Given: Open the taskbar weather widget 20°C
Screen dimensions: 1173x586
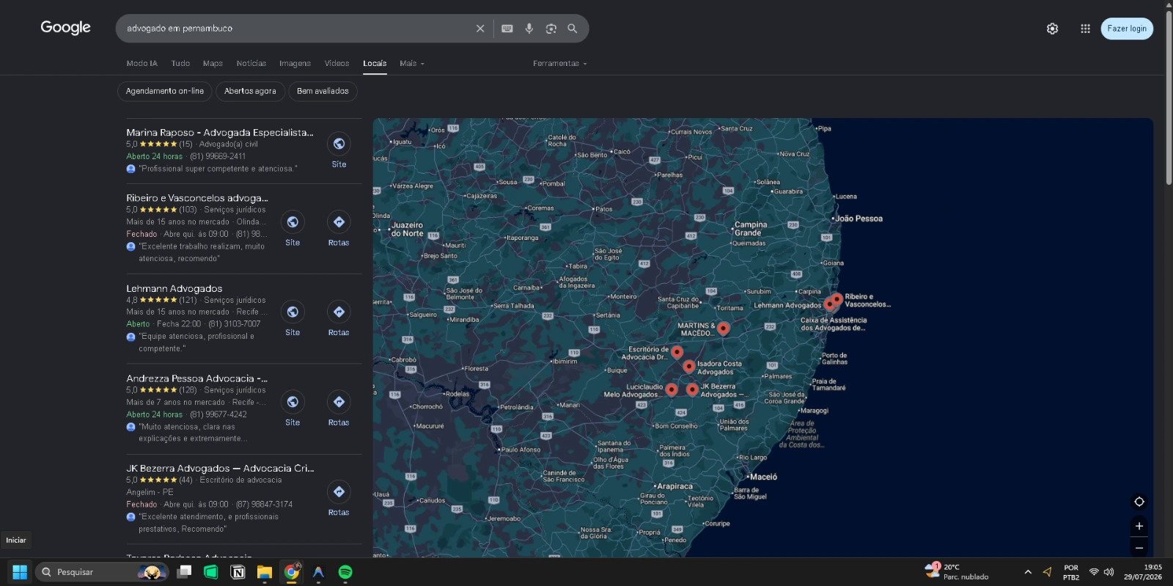Looking at the screenshot, I should pyautogui.click(x=957, y=572).
